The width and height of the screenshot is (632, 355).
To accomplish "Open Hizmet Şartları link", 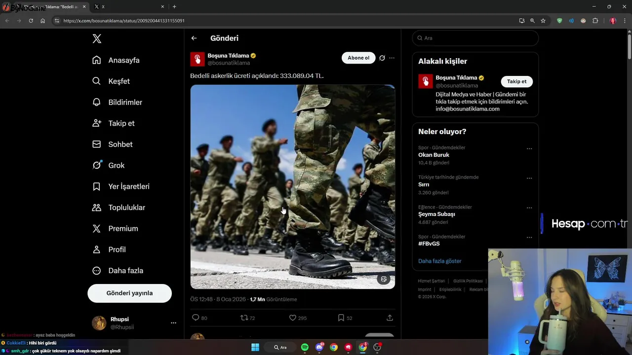I will point(432,281).
